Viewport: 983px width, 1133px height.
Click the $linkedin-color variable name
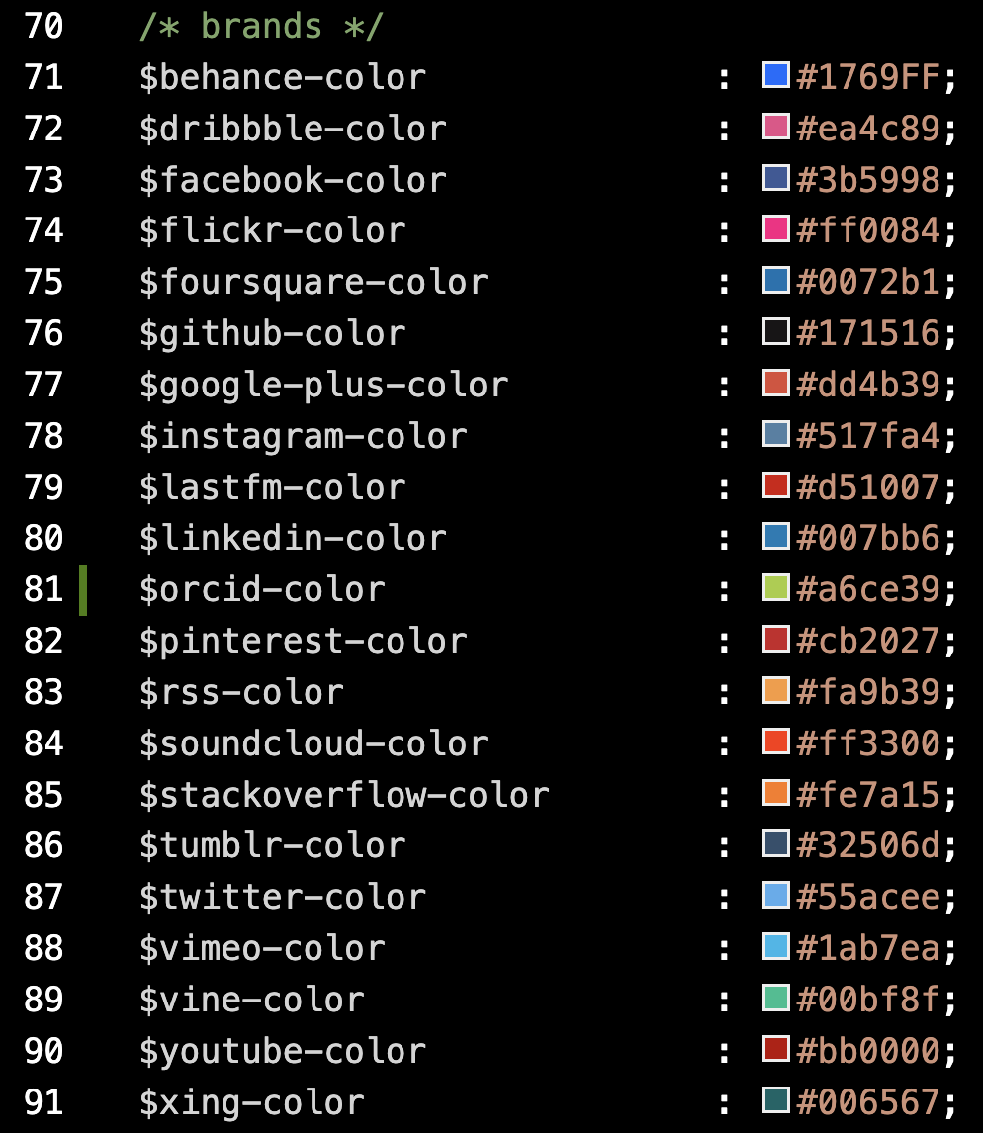293,538
